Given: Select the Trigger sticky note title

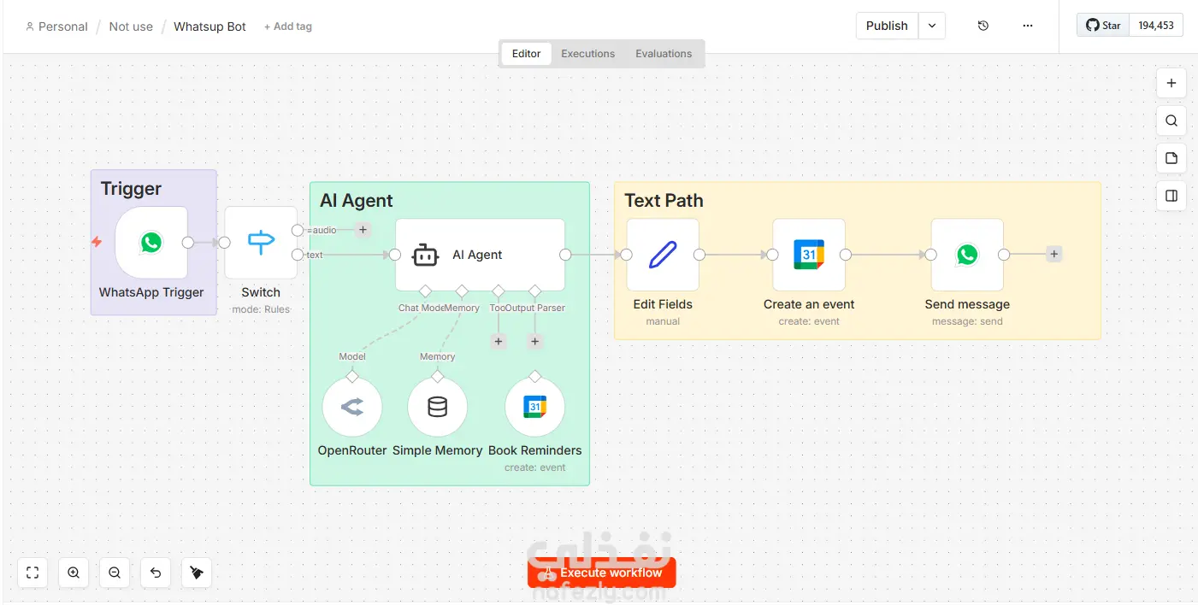Looking at the screenshot, I should 131,189.
